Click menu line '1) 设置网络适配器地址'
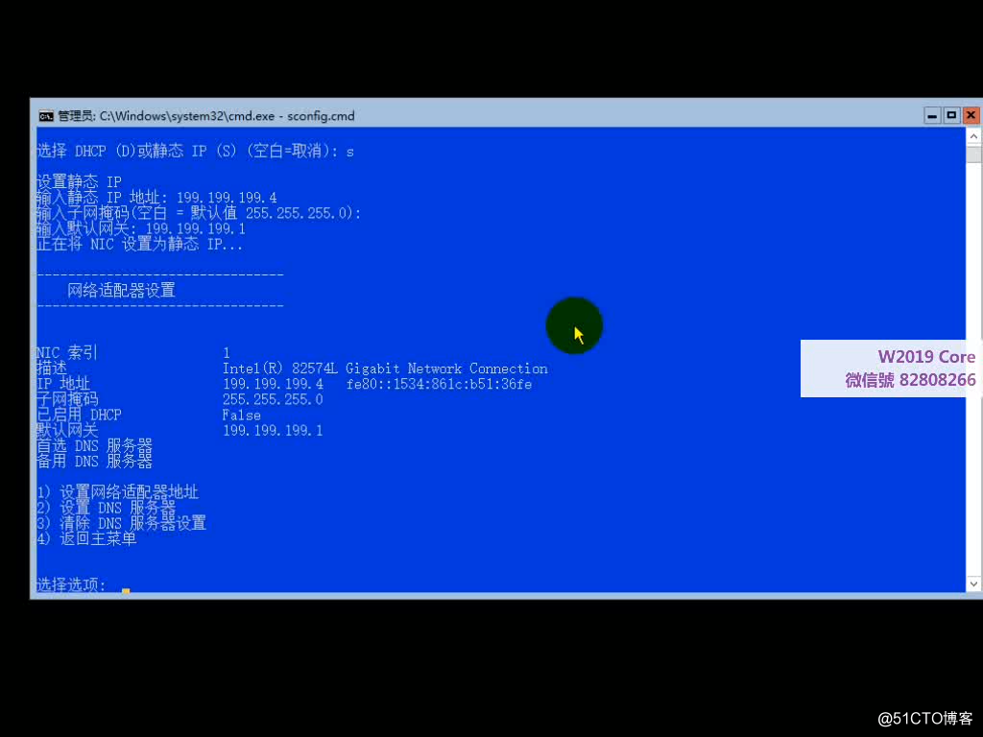The image size is (983, 737). 117,492
